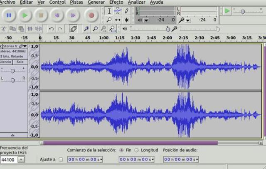Open the Ver menu
This screenshot has height=169, width=266.
pyautogui.click(x=41, y=2)
